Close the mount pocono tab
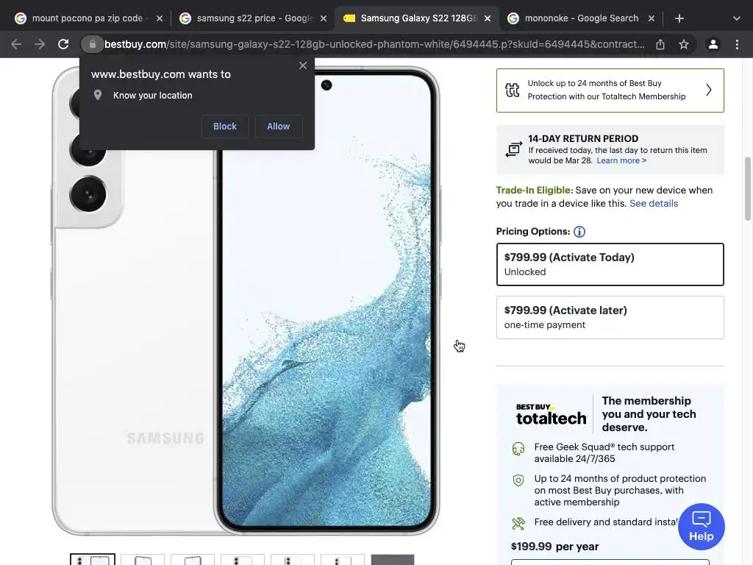Viewport: 753px width, 565px height. pyautogui.click(x=160, y=18)
